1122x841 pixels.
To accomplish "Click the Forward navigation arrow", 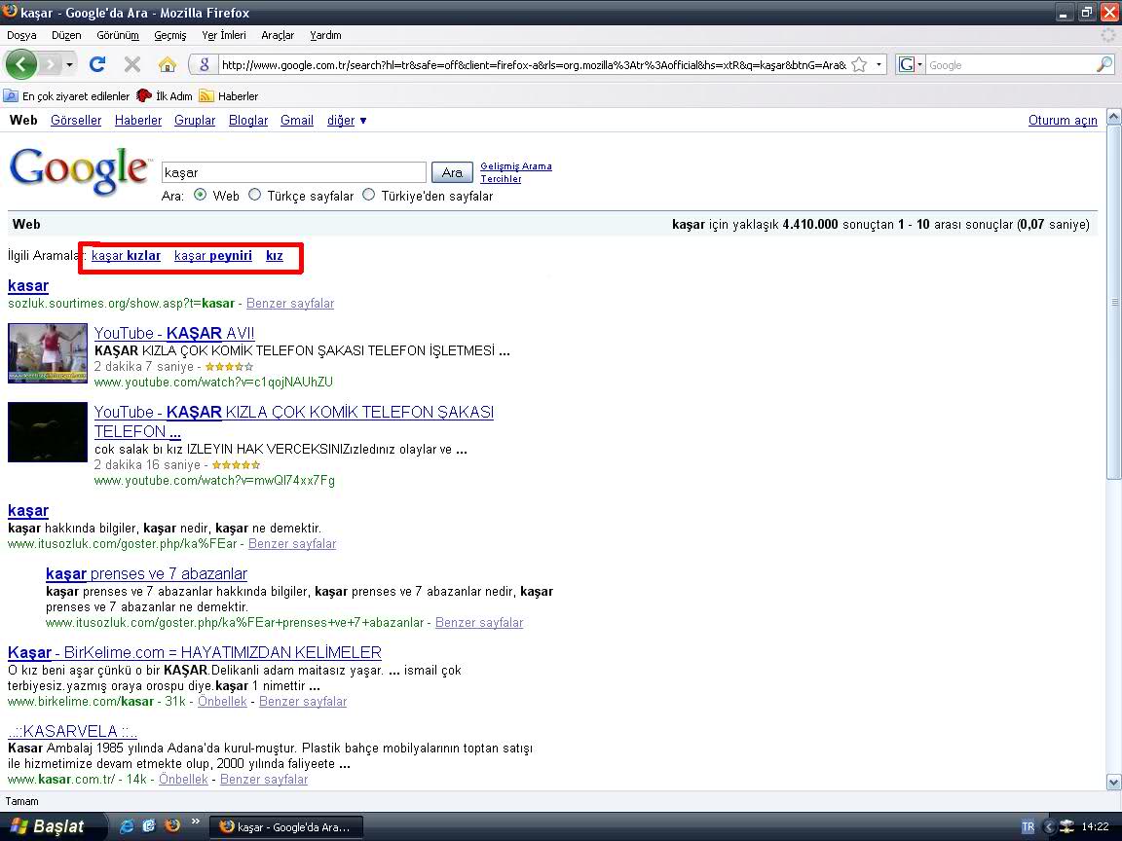I will point(50,65).
